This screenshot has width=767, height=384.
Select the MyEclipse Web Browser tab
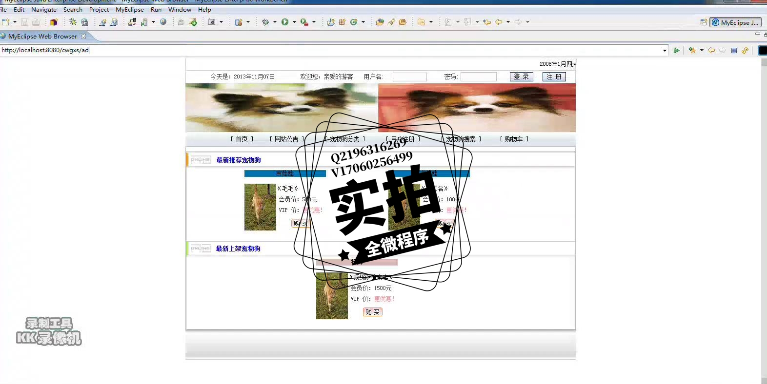[42, 36]
